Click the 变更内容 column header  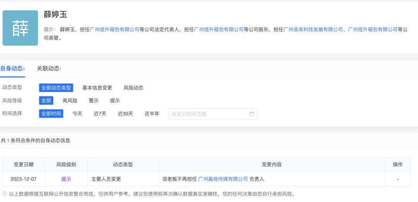(272, 165)
